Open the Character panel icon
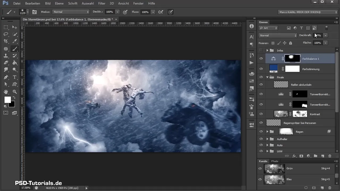 pyautogui.click(x=252, y=37)
